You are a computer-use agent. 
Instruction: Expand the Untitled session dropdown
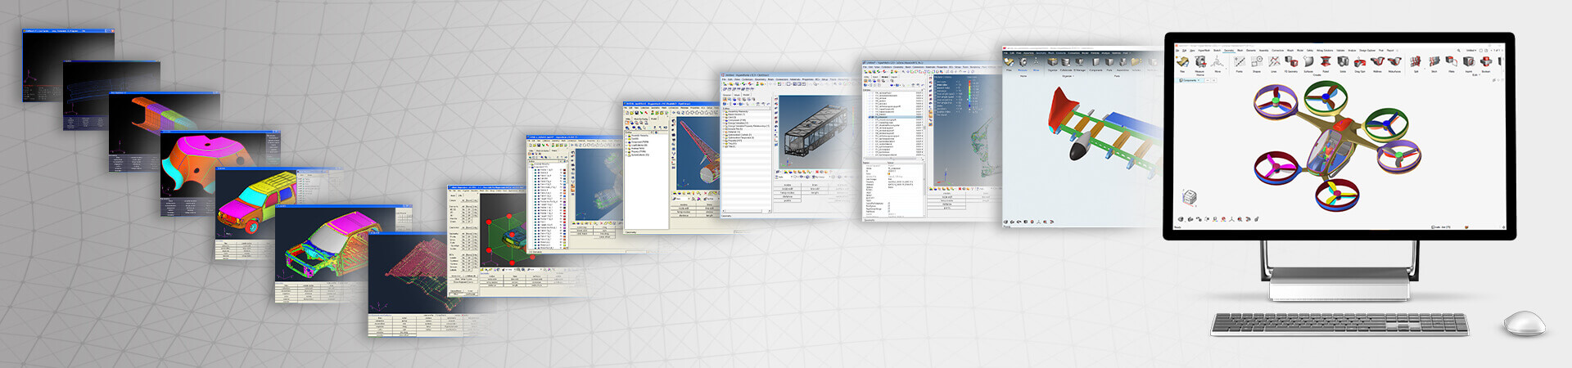click(x=1471, y=51)
